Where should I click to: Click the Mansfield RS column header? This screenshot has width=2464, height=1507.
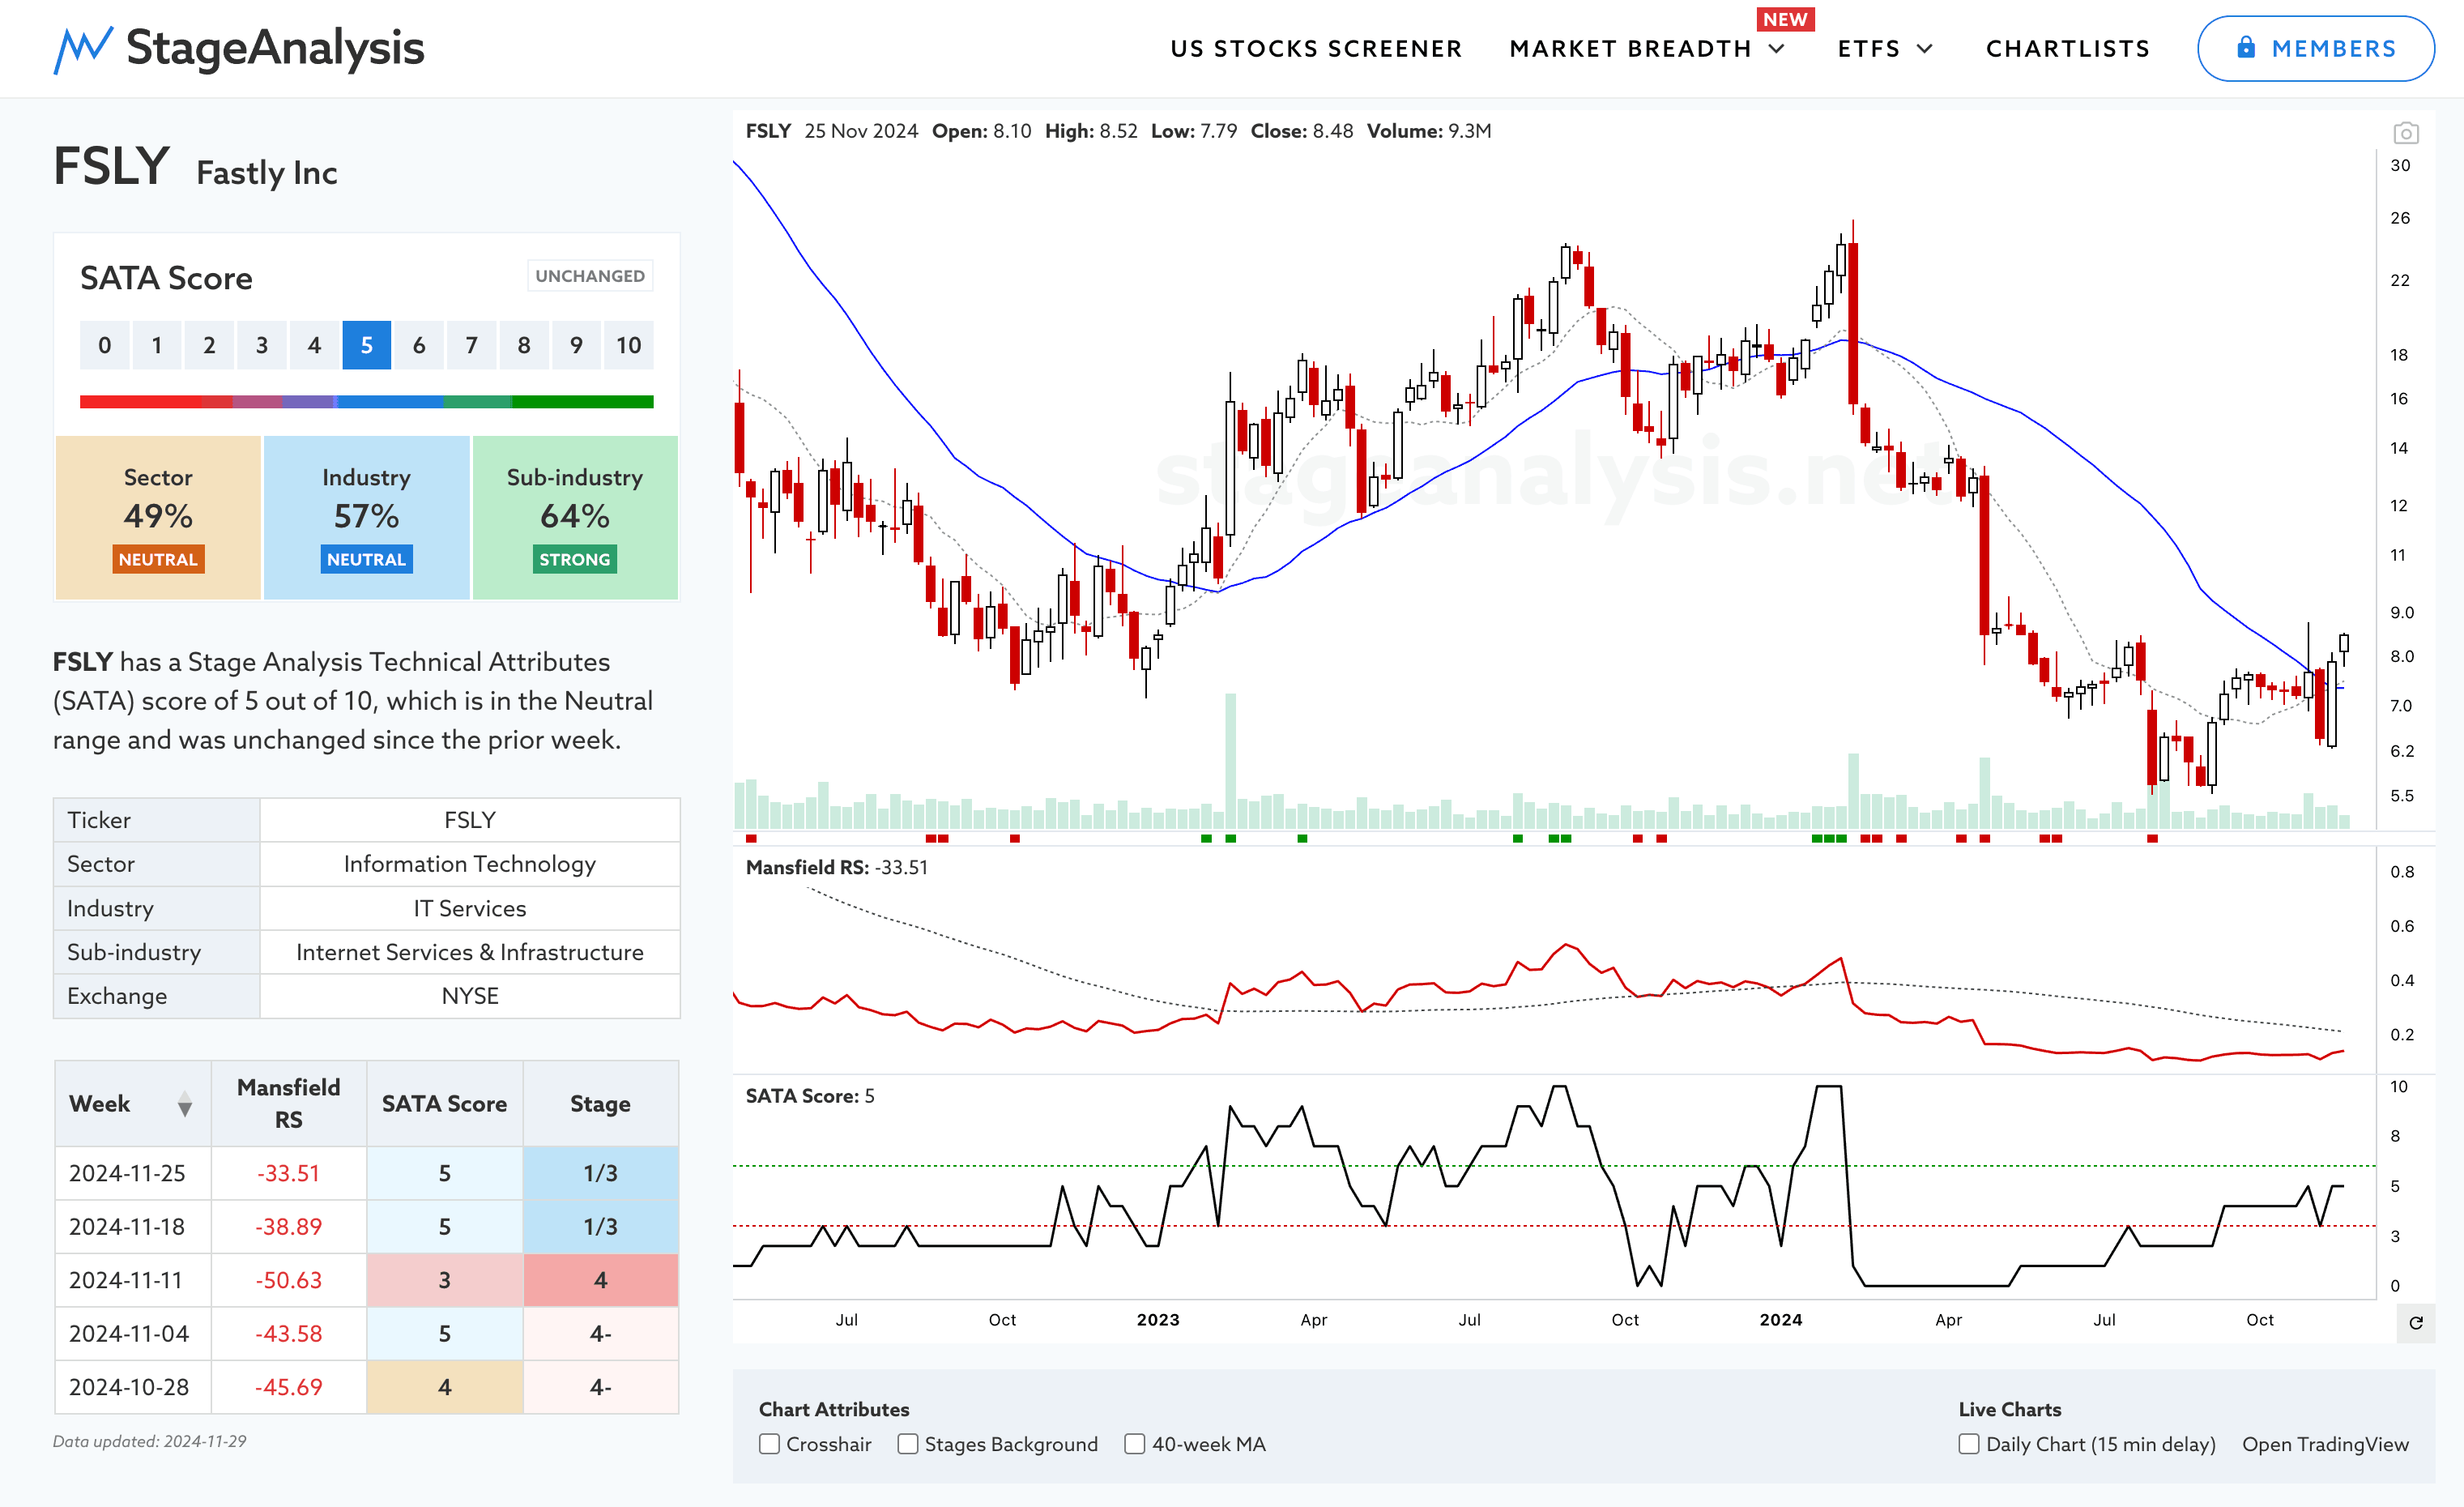click(288, 1103)
